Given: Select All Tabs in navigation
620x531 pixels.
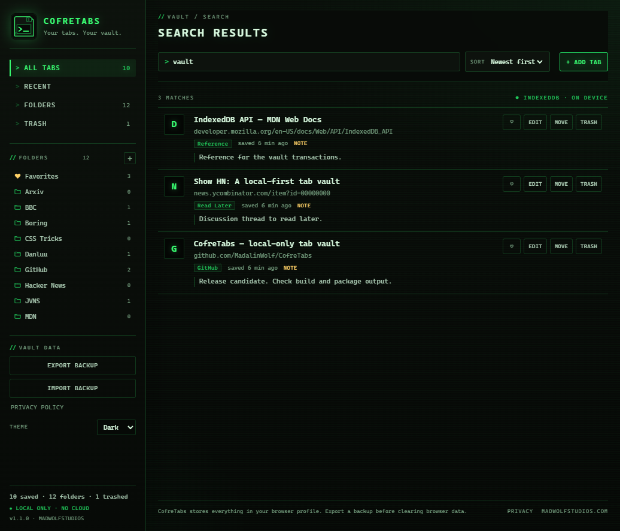Looking at the screenshot, I should tap(72, 68).
